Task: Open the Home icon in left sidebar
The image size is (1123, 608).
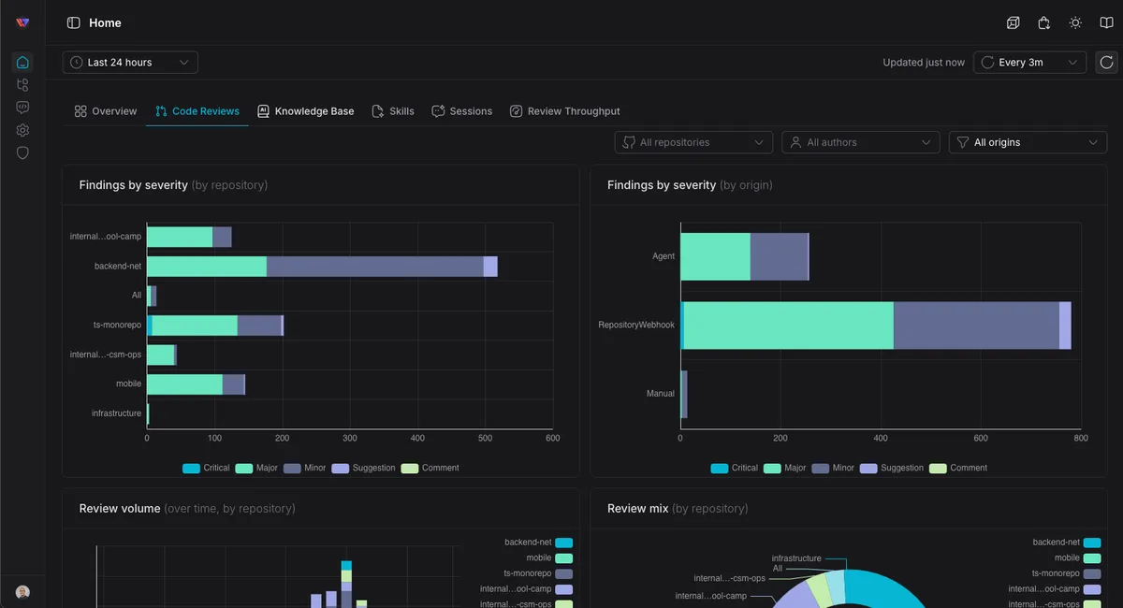Action: [22, 63]
